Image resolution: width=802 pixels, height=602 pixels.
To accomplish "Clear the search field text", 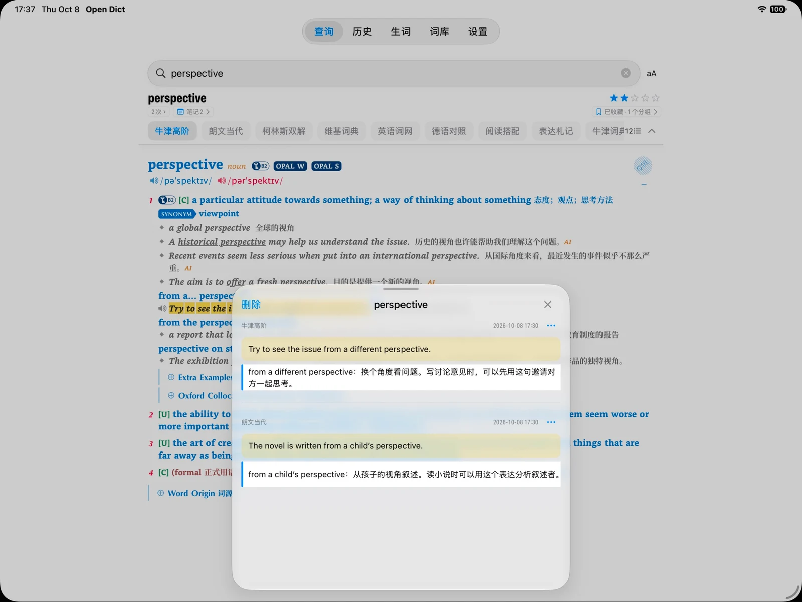I will (626, 73).
